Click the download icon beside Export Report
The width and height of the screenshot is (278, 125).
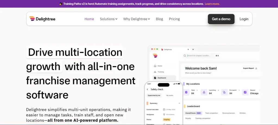pos(256,68)
